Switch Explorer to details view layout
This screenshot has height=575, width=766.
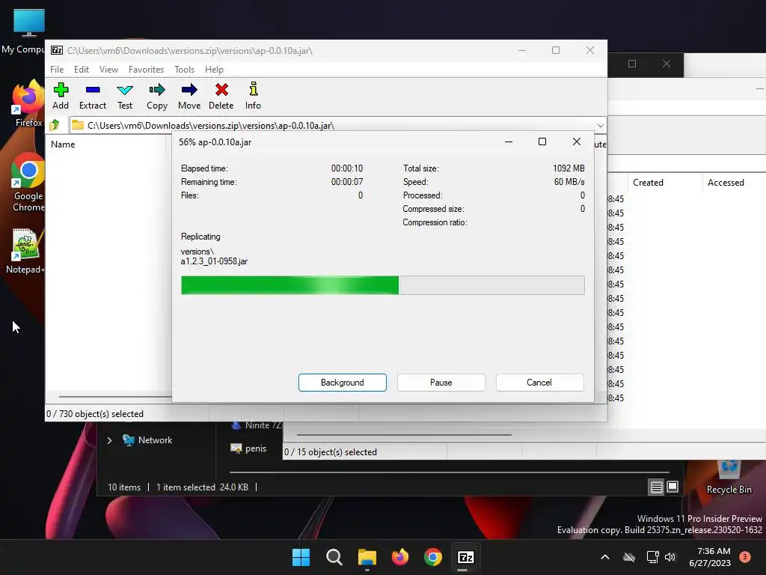click(x=656, y=487)
